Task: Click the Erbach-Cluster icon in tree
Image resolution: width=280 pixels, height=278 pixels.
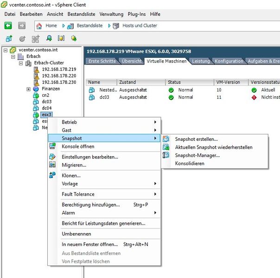Action: tap(28, 63)
